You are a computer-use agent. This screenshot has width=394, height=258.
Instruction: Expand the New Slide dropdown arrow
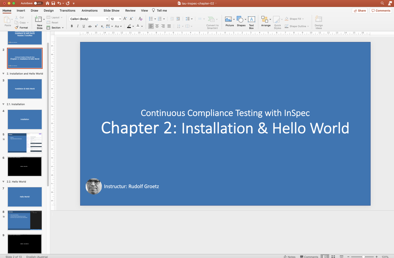click(x=44, y=20)
